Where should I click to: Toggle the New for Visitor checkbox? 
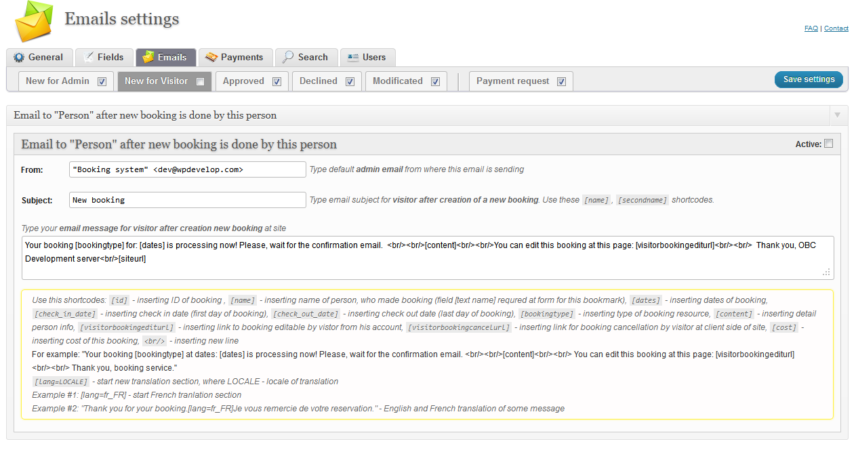tap(201, 81)
